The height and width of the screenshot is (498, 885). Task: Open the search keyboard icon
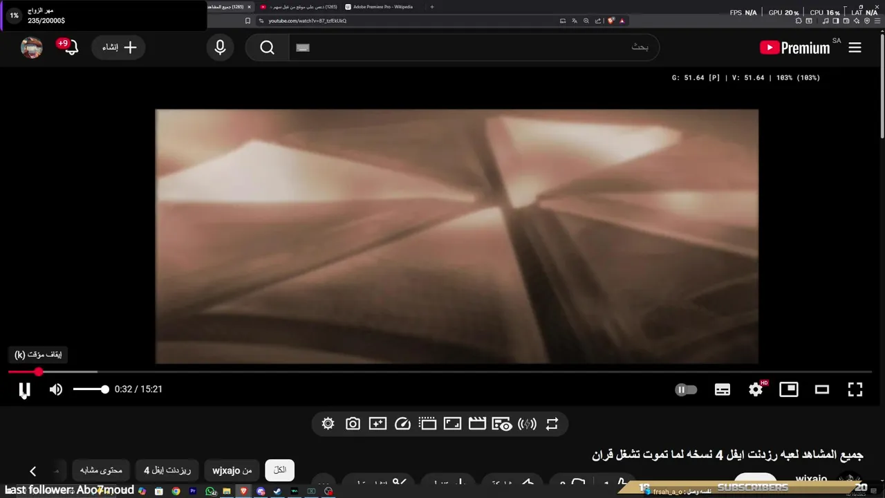click(x=303, y=48)
